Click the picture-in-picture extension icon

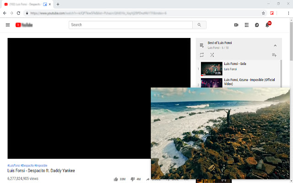[x=272, y=13]
